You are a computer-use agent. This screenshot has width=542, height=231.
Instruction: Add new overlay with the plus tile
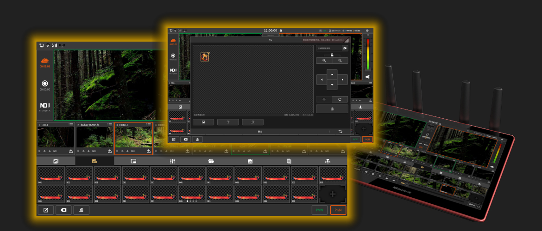coord(332,194)
